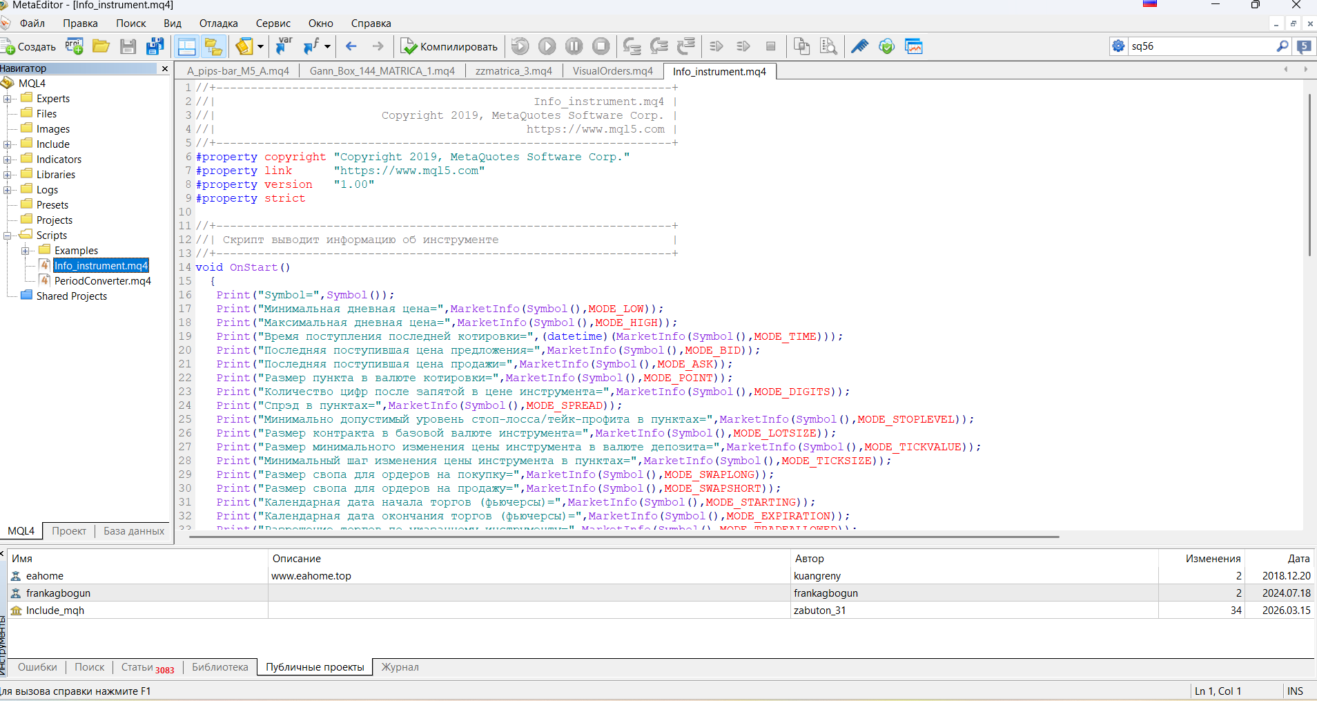Open the MQL Wizard book icon
The height and width of the screenshot is (701, 1317).
point(244,46)
